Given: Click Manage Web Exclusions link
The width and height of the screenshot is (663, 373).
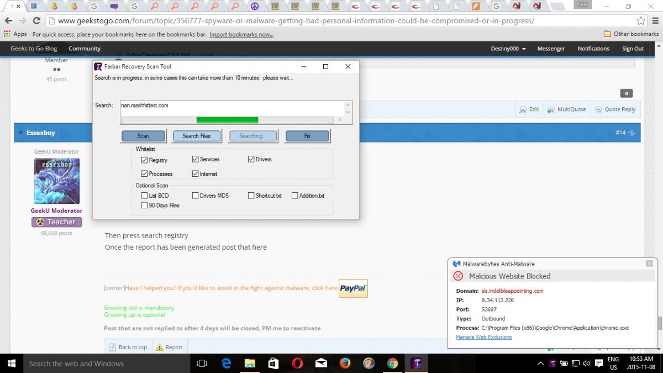Looking at the screenshot, I should pos(483,337).
